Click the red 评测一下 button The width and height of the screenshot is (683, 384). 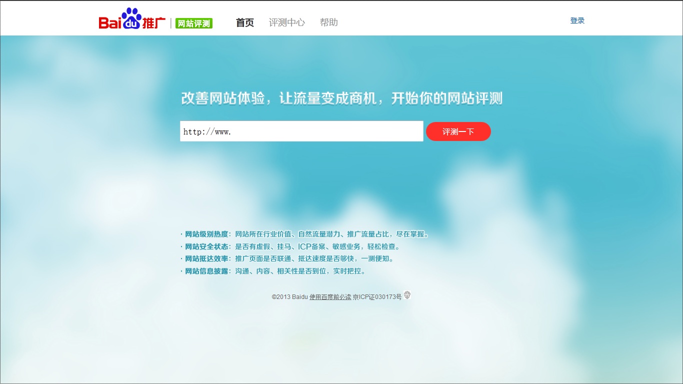point(458,131)
